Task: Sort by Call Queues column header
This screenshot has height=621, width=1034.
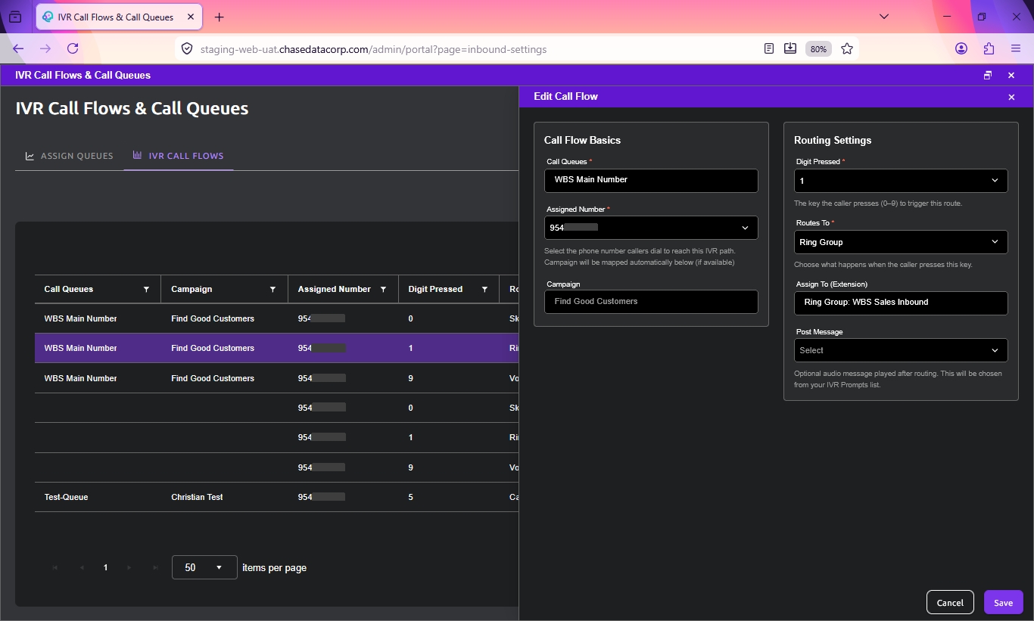Action: click(69, 289)
